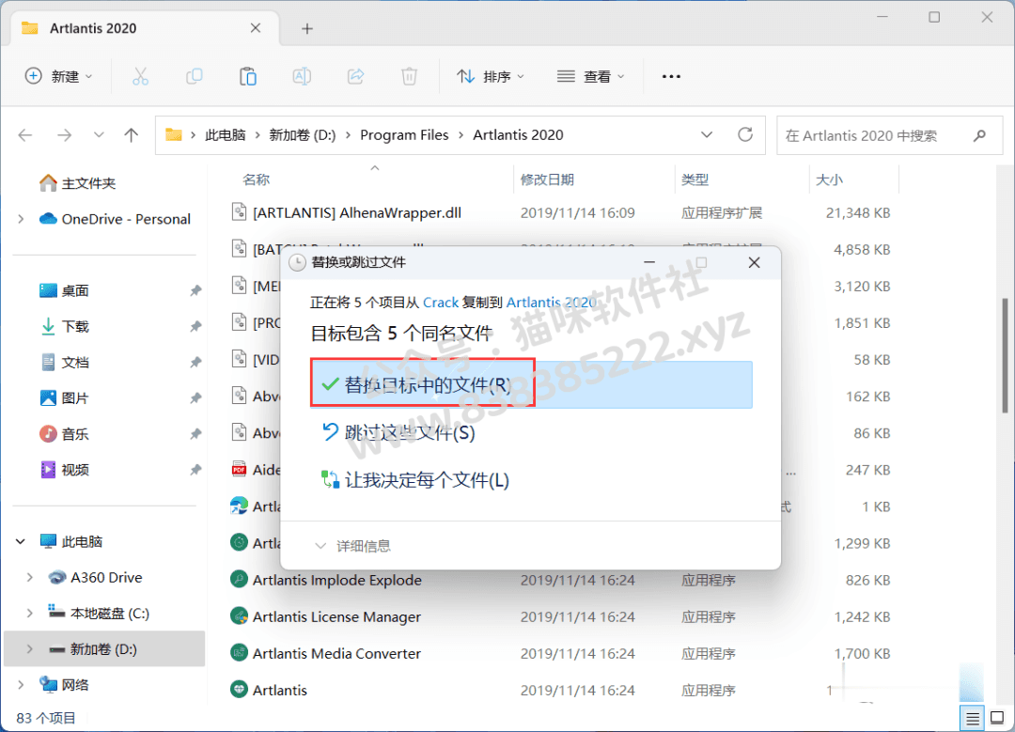Image resolution: width=1015 pixels, height=732 pixels.
Task: Choose Let me decide for each file
Action: point(415,480)
